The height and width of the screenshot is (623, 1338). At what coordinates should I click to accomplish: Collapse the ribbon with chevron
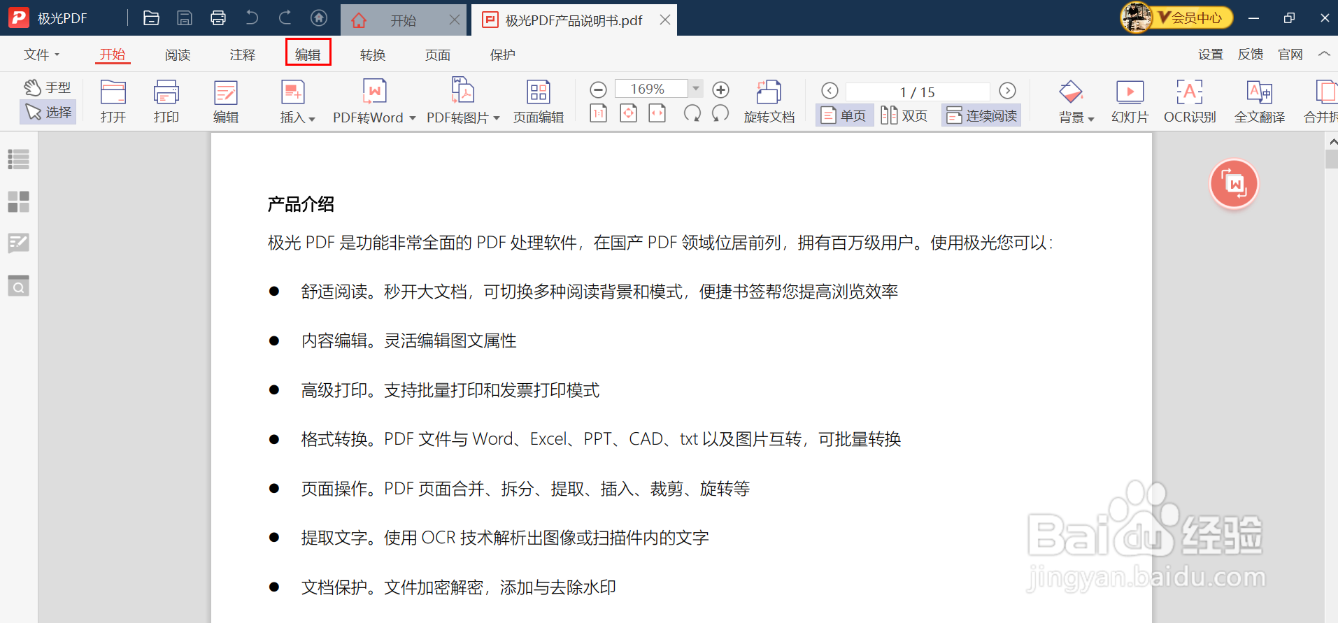tap(1324, 55)
